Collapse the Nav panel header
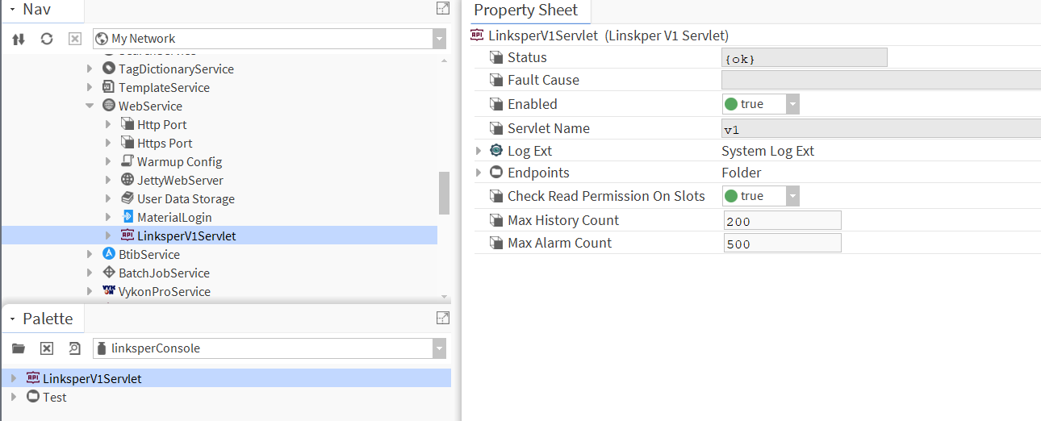 (12, 9)
